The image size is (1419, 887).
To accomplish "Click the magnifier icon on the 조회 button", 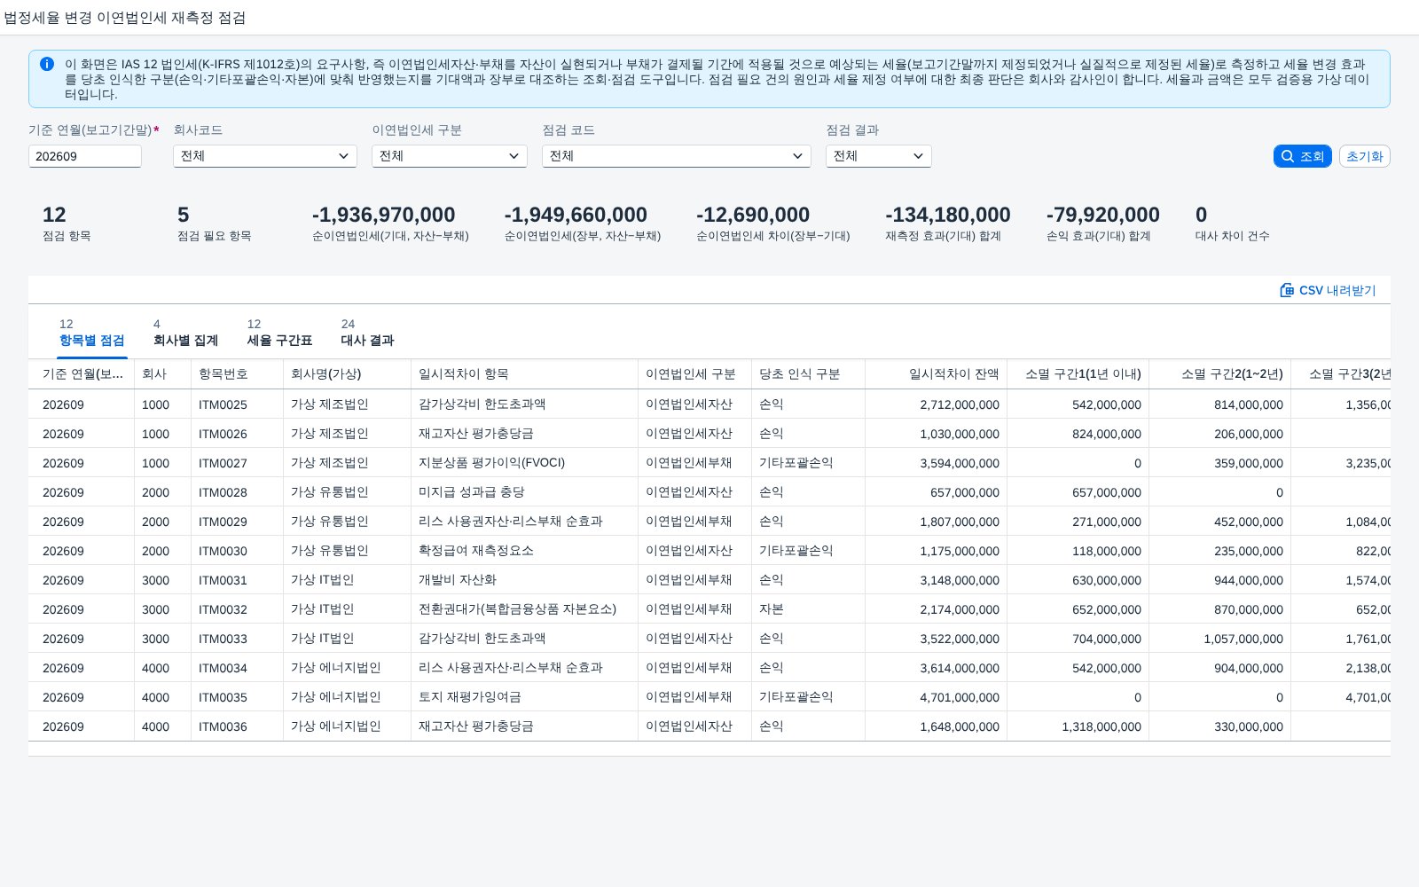I will tap(1288, 156).
